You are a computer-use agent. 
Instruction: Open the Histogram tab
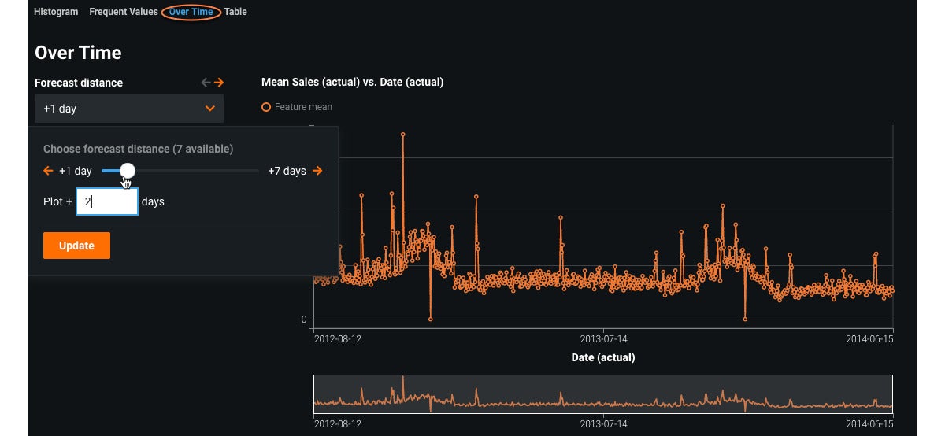(56, 12)
